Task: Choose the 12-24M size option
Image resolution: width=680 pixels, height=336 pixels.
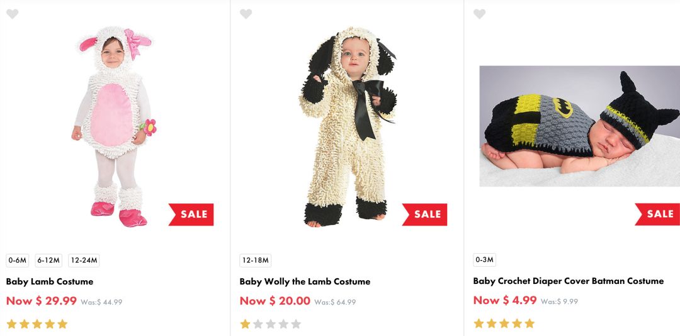Action: click(x=84, y=261)
